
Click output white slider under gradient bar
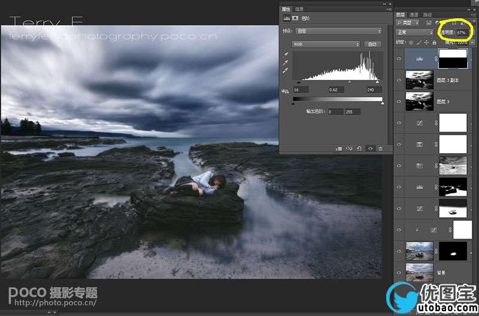383,104
